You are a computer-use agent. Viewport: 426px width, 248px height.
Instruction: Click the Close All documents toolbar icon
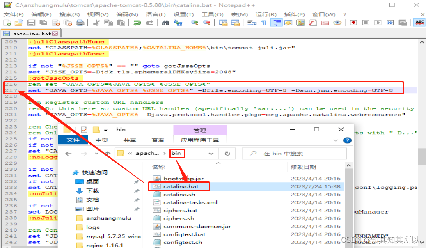click(68, 23)
